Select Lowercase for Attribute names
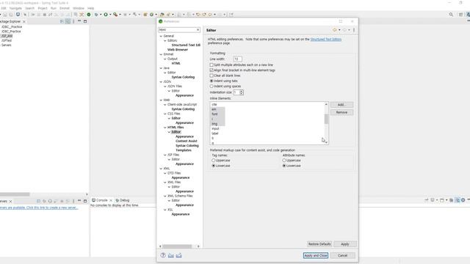Image resolution: width=470 pixels, height=264 pixels. pyautogui.click(x=284, y=166)
